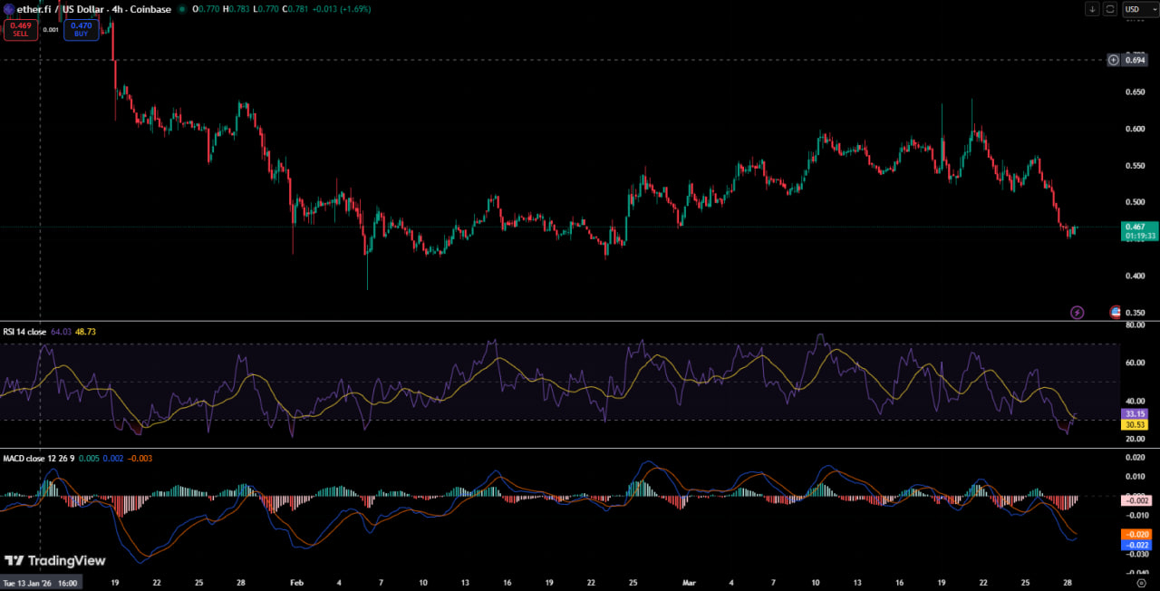Image resolution: width=1160 pixels, height=591 pixels.
Task: Click the ether.fi symbol logo icon
Action: (x=9, y=9)
